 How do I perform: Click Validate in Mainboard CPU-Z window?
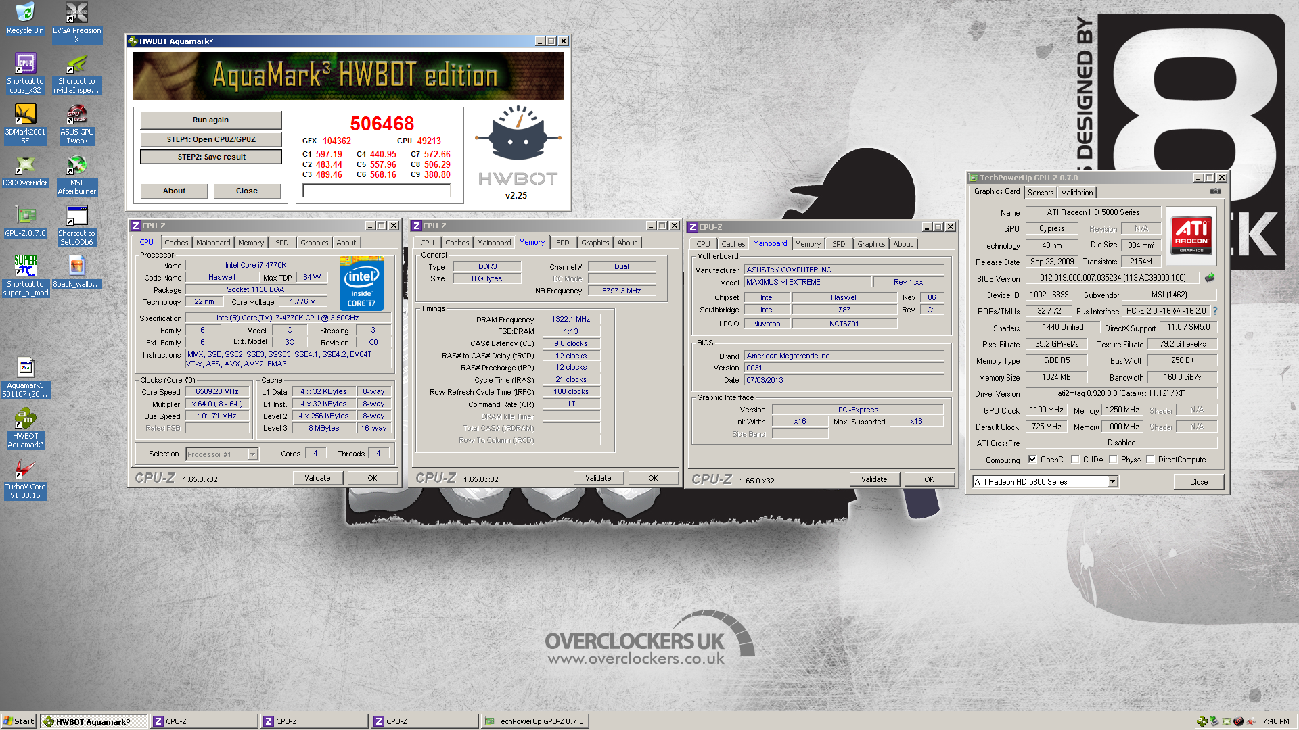874,479
